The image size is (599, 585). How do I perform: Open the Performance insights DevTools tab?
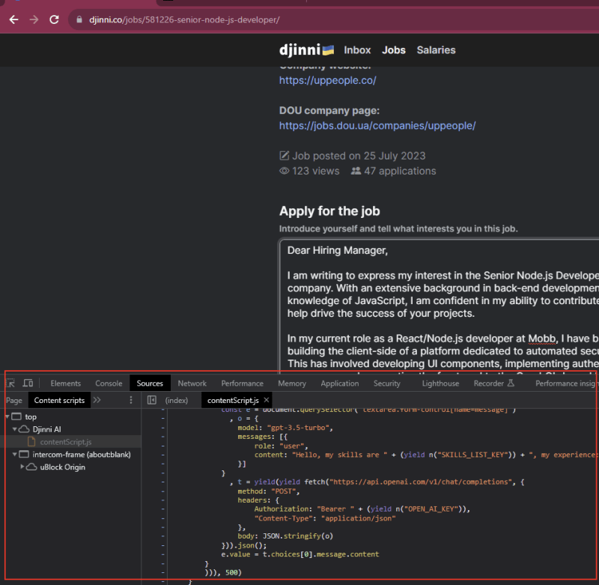(x=565, y=384)
